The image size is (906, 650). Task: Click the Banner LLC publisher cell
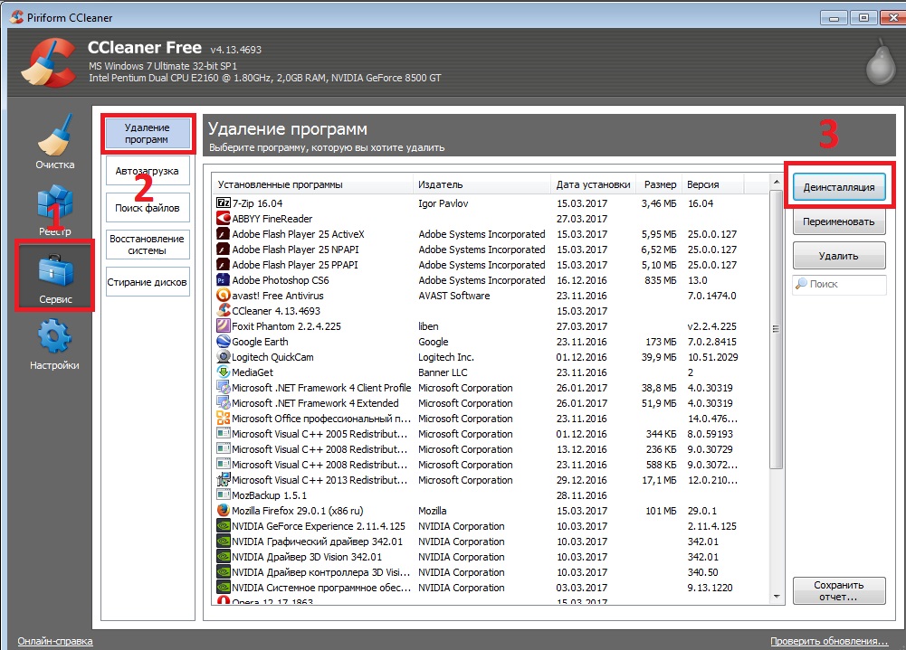[443, 372]
